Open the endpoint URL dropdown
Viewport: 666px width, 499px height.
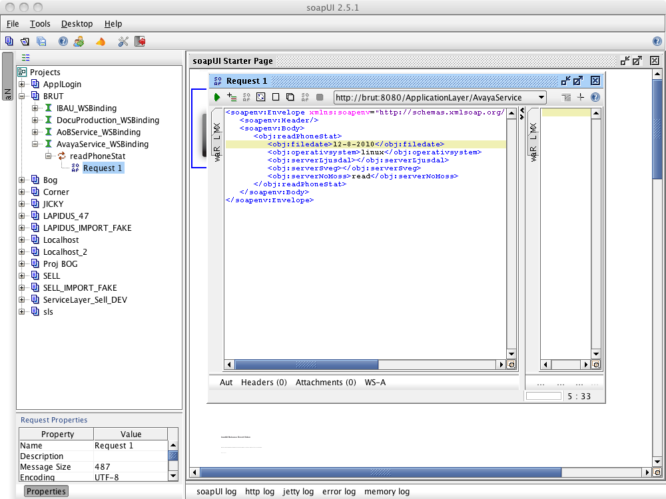pos(540,97)
